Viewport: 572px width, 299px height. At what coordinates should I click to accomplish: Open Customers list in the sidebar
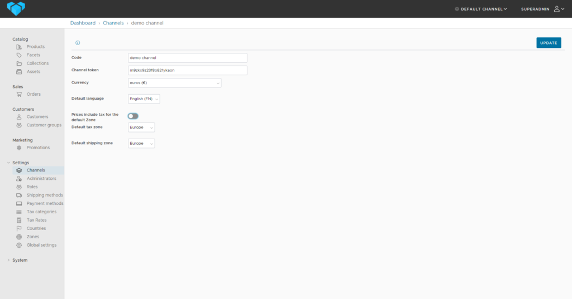click(x=37, y=117)
